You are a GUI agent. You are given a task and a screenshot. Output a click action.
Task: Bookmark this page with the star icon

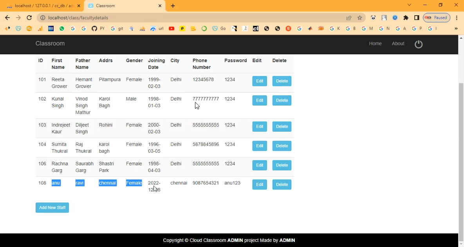(359, 18)
